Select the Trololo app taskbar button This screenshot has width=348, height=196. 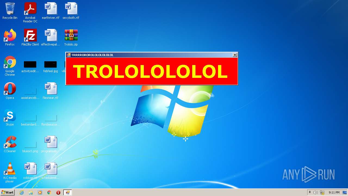coord(67,192)
